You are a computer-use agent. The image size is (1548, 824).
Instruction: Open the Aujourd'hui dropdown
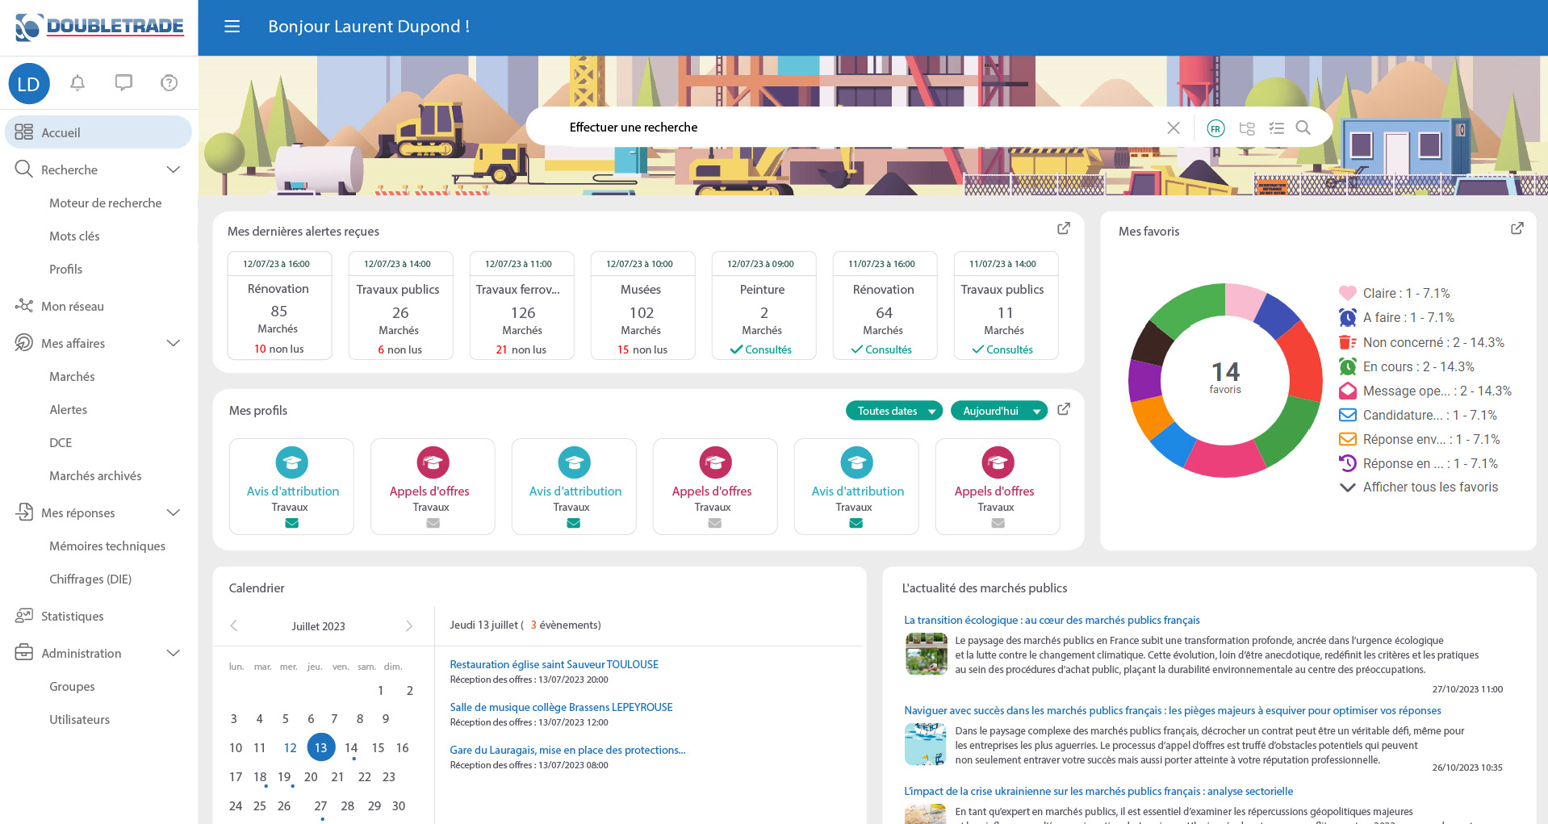pyautogui.click(x=998, y=411)
